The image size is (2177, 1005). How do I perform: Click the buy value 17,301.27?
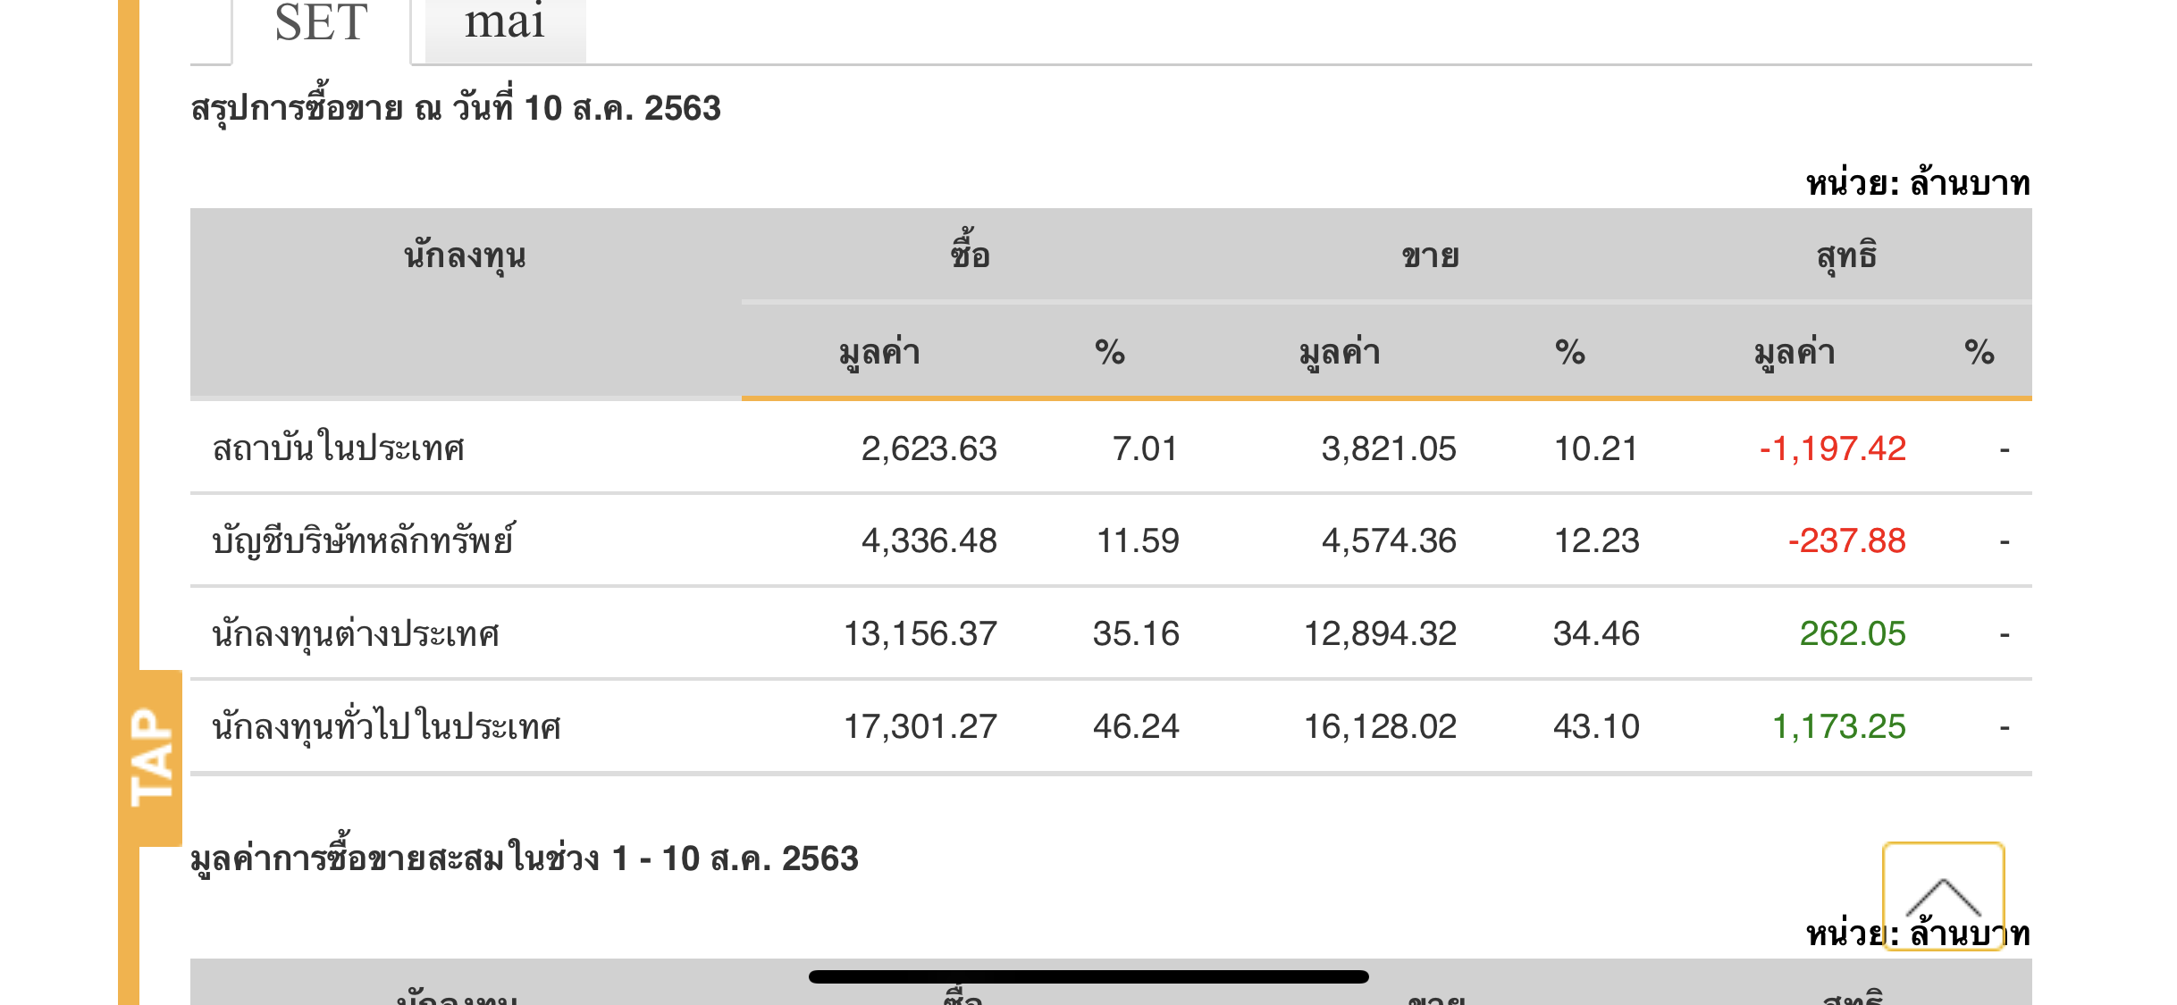(920, 726)
